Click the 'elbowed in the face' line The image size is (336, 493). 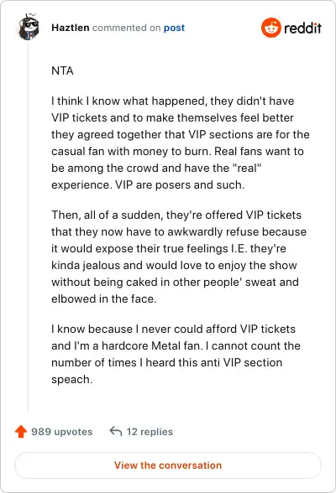tap(104, 298)
